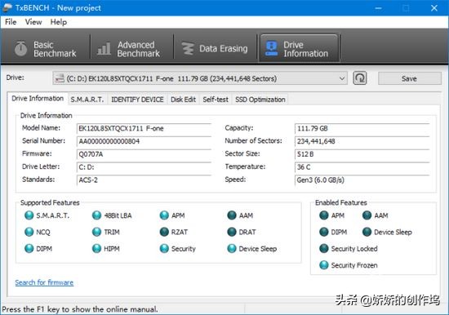Open the Search for firmware link
The width and height of the screenshot is (449, 315).
44,282
